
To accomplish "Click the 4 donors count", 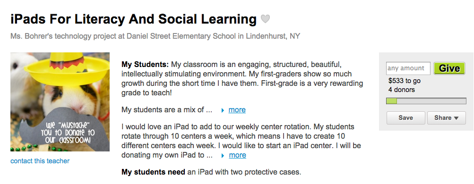I will click(401, 90).
